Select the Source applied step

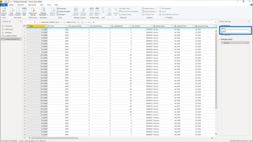click(x=235, y=43)
